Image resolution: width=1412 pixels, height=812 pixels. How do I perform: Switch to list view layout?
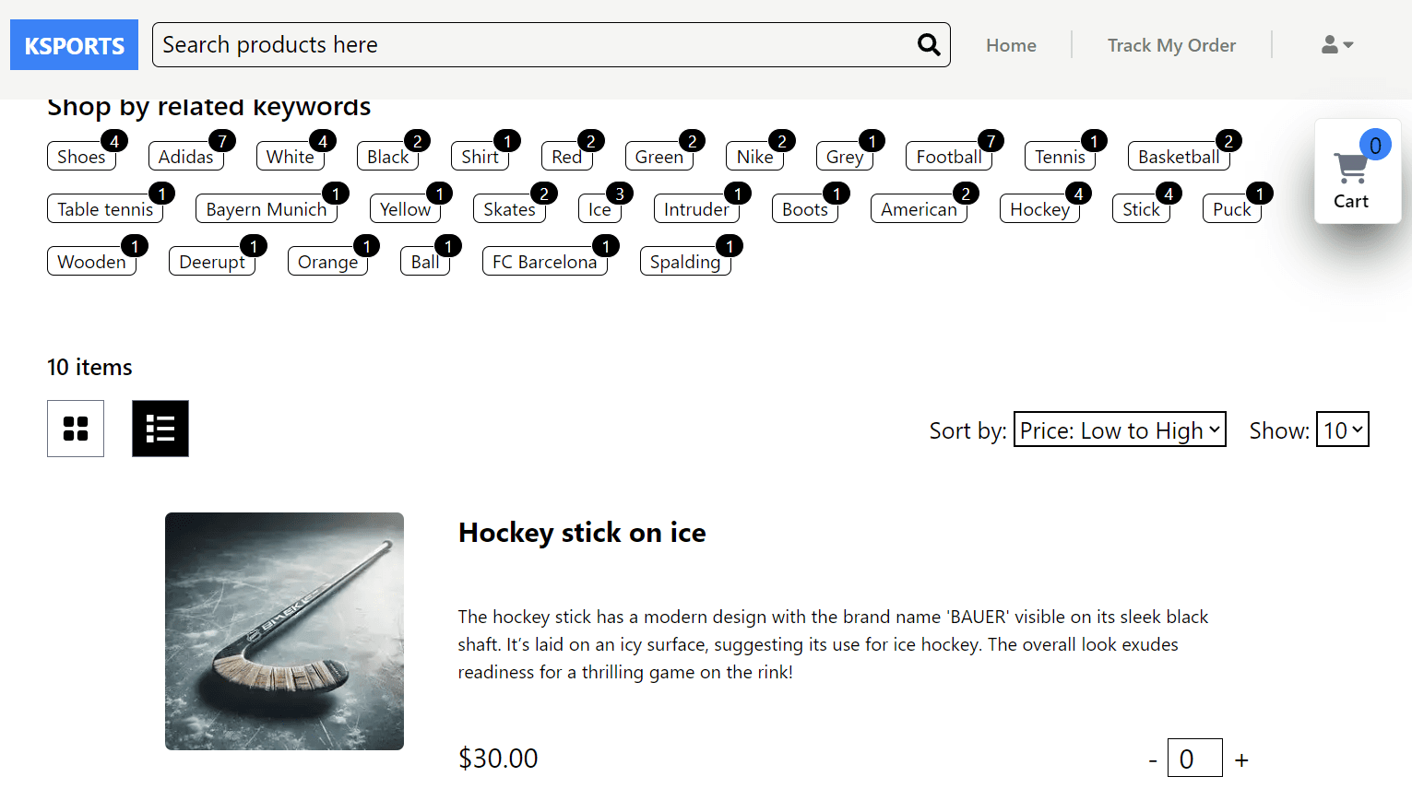tap(160, 429)
